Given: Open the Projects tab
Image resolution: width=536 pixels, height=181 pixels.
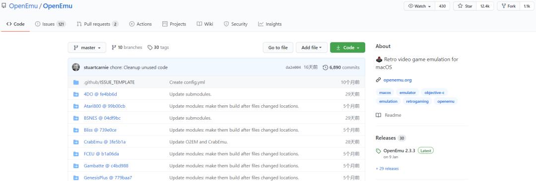Looking at the screenshot, I should (x=174, y=24).
